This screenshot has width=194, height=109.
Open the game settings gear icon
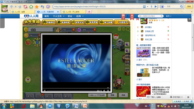click(x=128, y=29)
